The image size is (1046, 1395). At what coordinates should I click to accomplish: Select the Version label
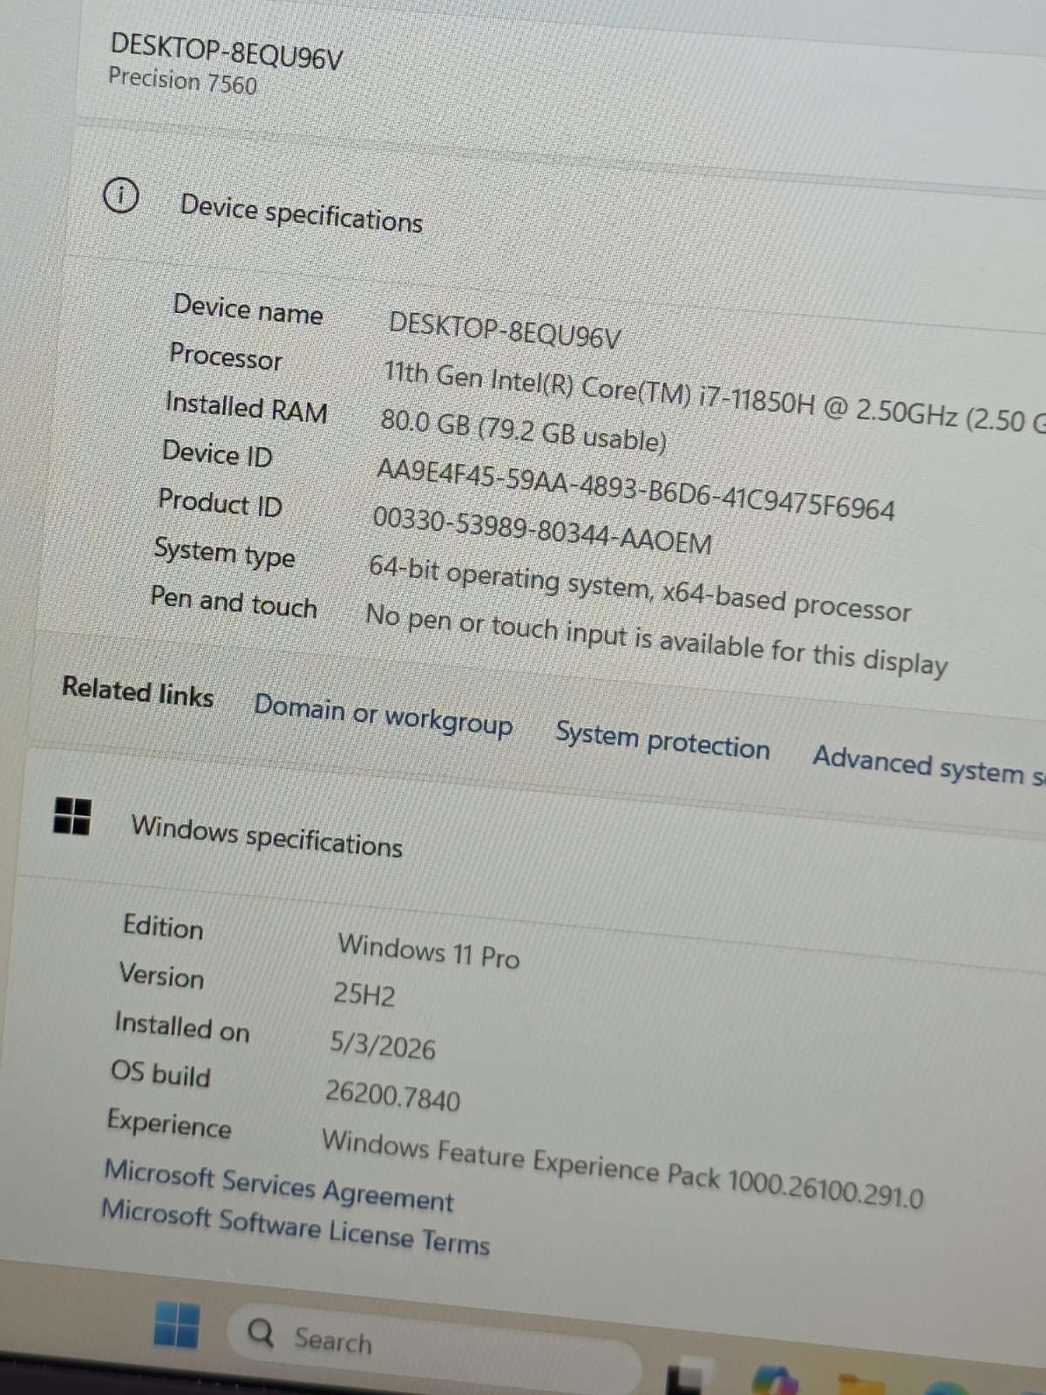click(161, 975)
